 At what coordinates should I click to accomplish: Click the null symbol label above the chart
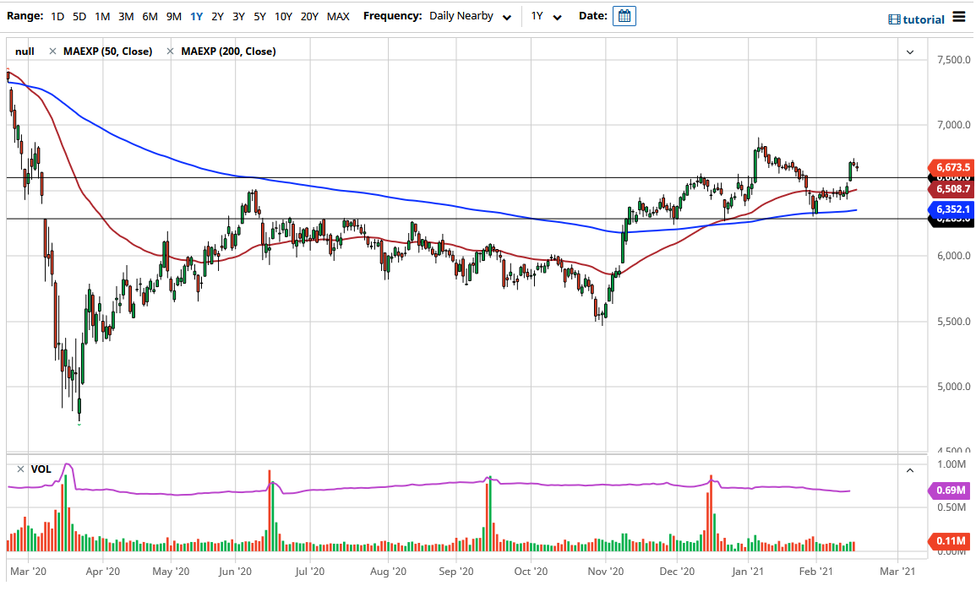(24, 51)
